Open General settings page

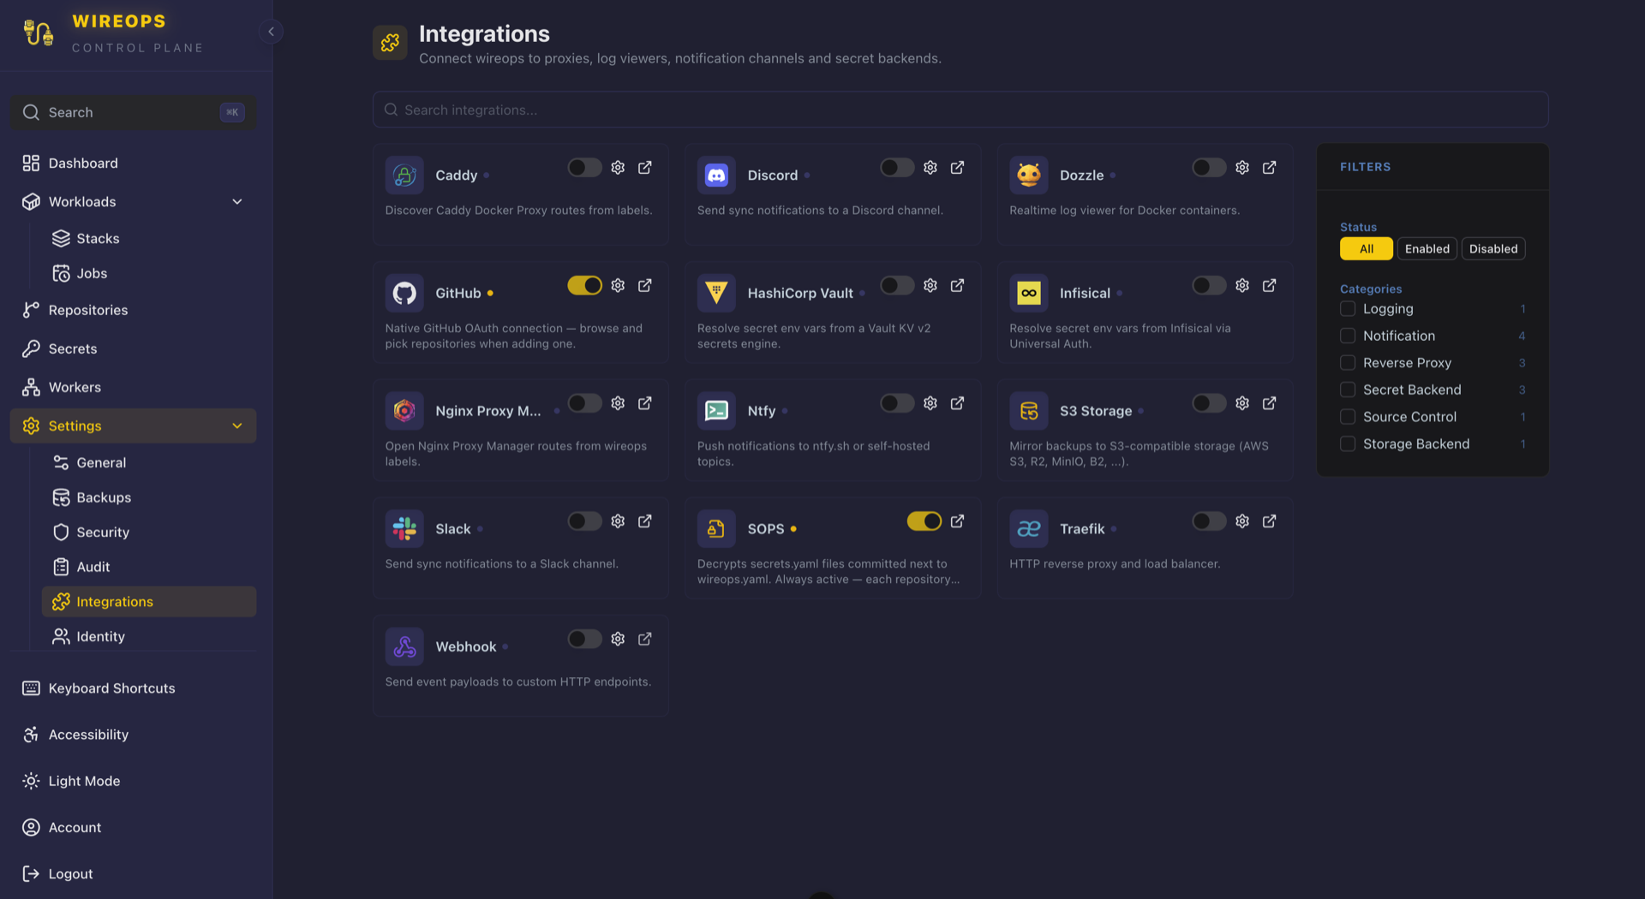coord(149,463)
